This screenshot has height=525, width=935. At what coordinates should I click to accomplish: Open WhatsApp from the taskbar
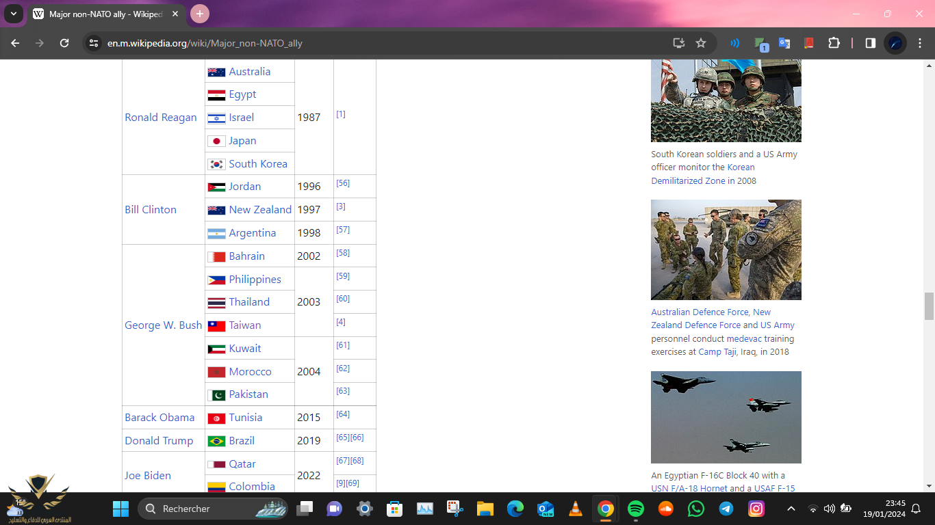696,509
